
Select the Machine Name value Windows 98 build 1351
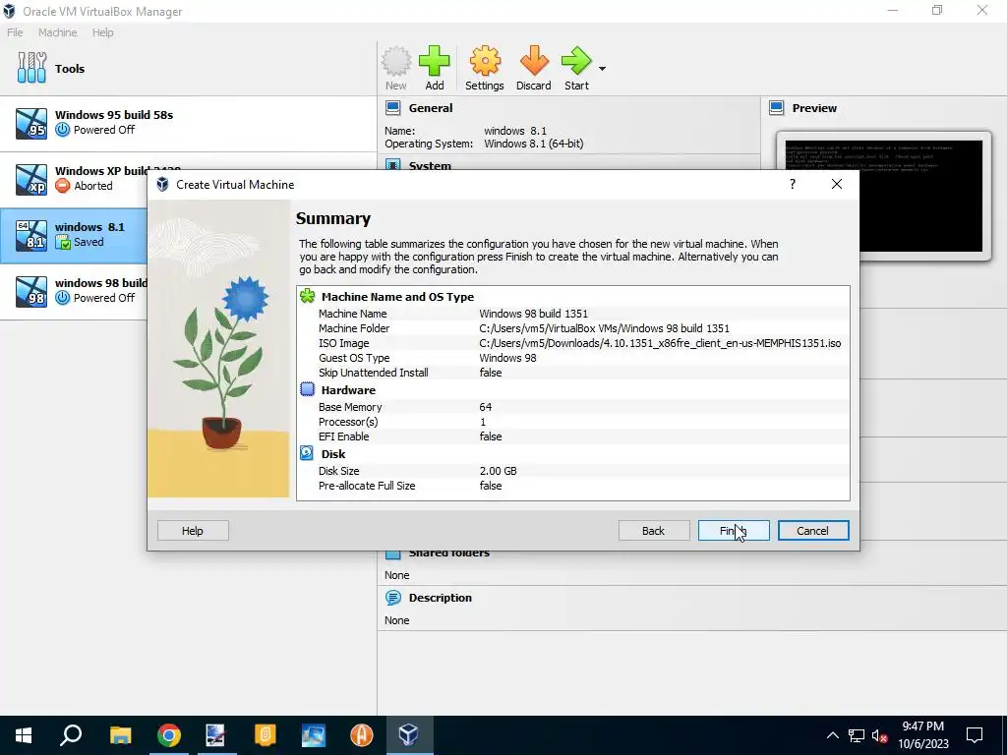pyautogui.click(x=533, y=314)
